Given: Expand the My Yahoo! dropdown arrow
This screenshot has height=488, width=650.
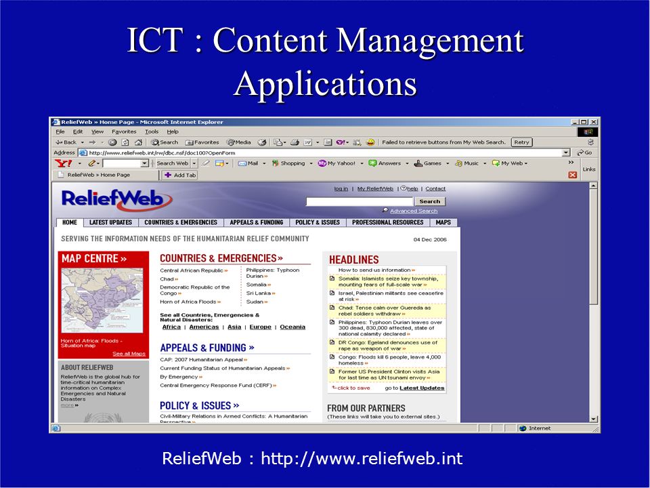Looking at the screenshot, I should click(x=362, y=163).
